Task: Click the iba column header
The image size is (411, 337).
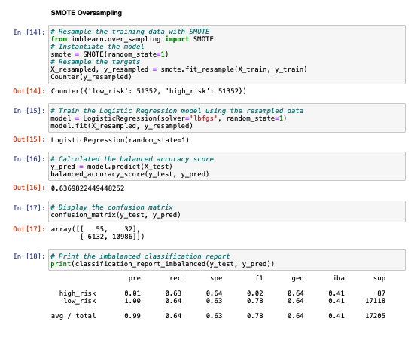Action: click(339, 278)
